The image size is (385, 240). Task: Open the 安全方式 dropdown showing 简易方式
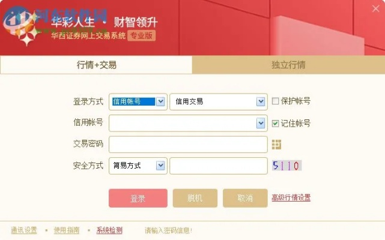click(160, 166)
